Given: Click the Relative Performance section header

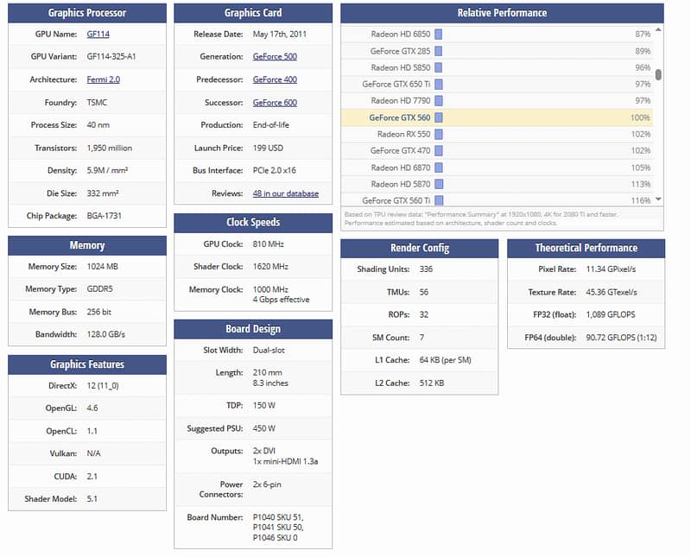Looking at the screenshot, I should pyautogui.click(x=502, y=13).
